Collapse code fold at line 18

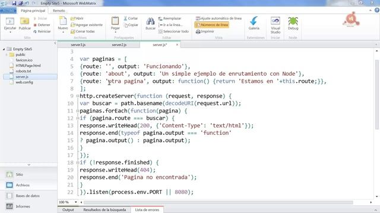point(78,163)
